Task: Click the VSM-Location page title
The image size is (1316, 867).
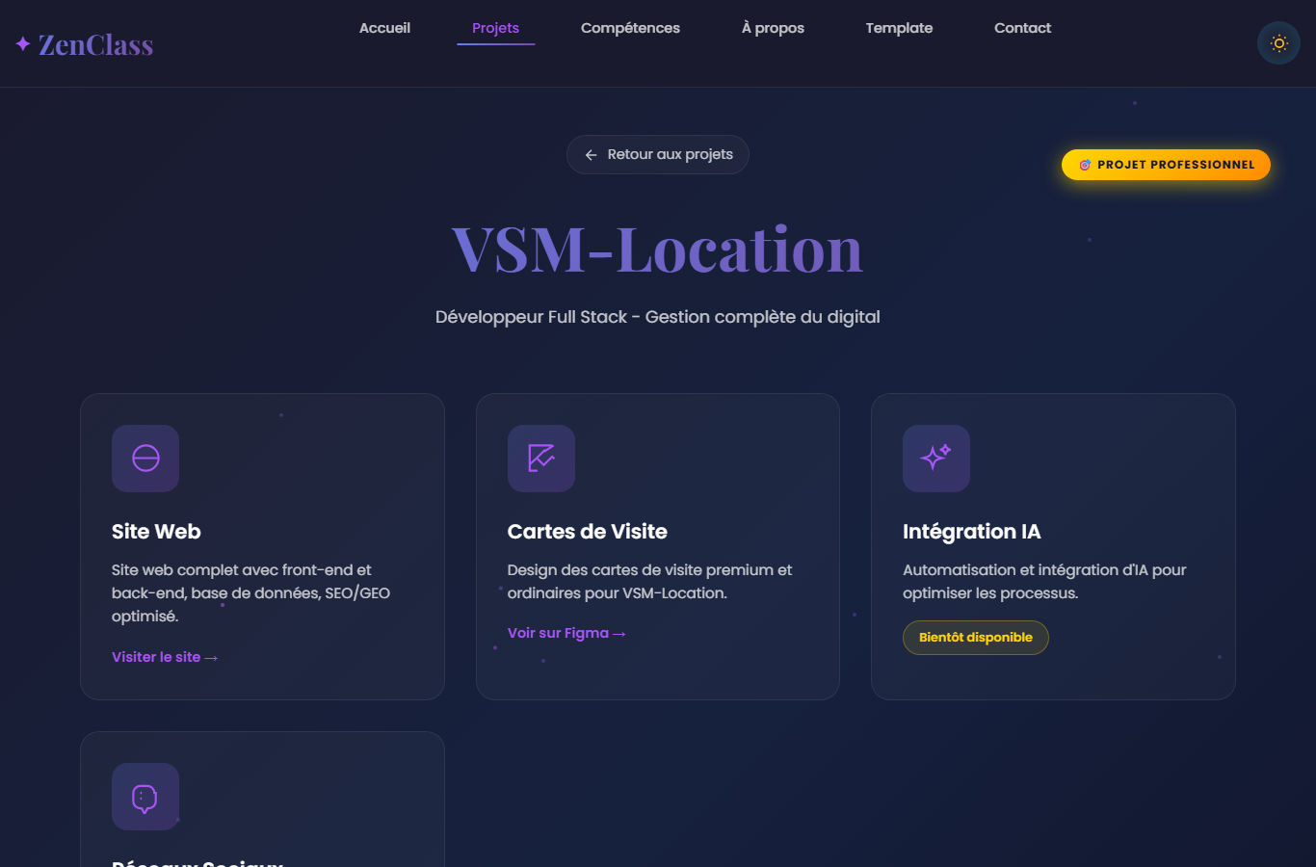Action: 658,250
